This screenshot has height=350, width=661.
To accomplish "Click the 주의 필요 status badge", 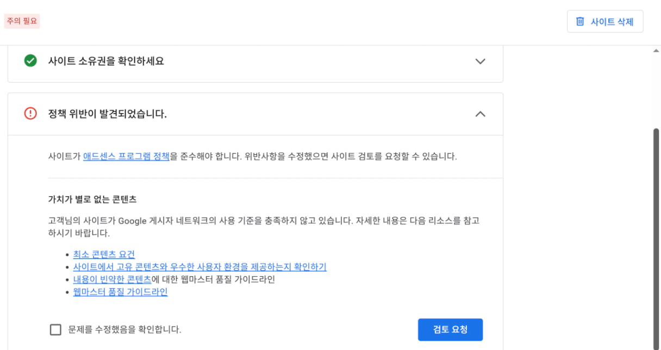I will pos(22,21).
